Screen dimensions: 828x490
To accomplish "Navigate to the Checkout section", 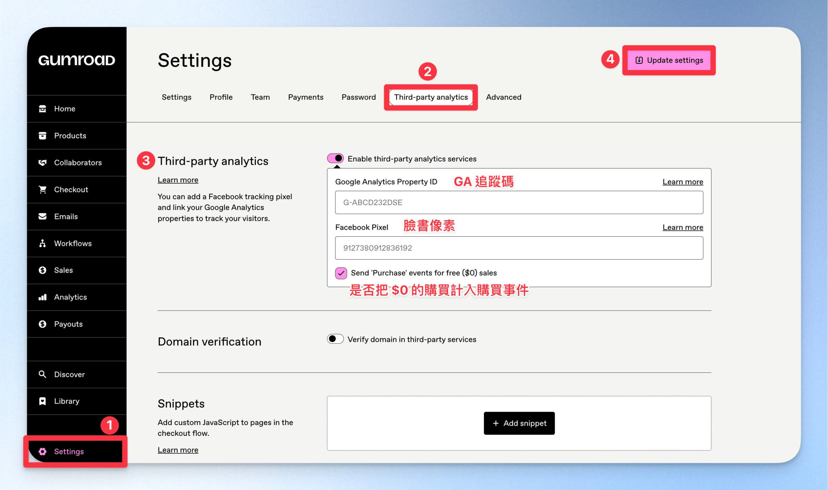I will 77,190.
